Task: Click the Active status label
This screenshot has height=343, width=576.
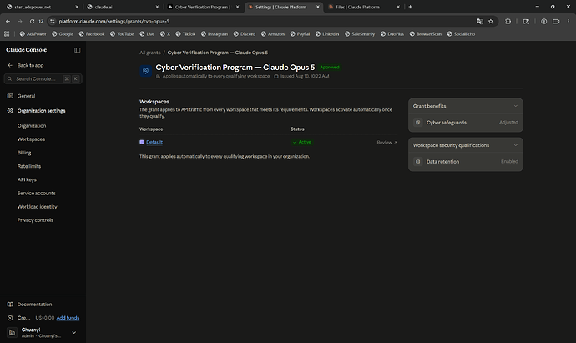Action: (302, 142)
